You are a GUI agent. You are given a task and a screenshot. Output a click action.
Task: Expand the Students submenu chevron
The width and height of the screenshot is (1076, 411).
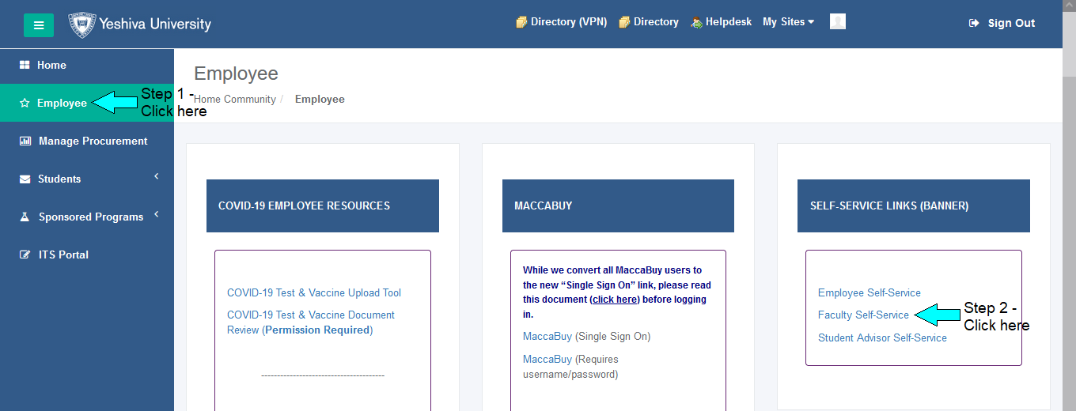157,176
